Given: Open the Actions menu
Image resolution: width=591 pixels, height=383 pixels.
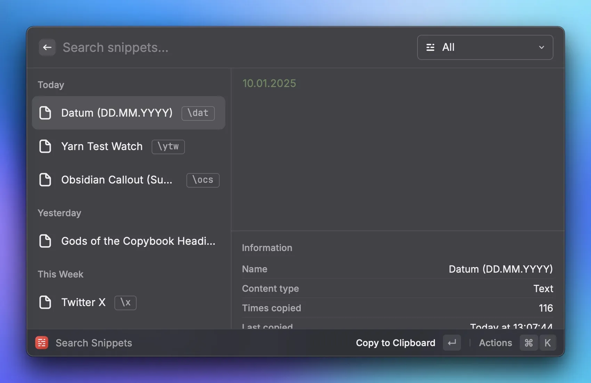Looking at the screenshot, I should pos(495,343).
